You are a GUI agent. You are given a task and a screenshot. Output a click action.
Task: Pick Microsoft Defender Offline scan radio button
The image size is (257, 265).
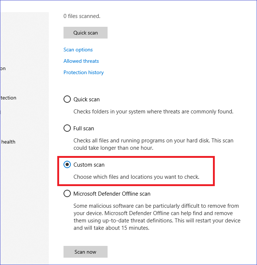click(x=67, y=193)
